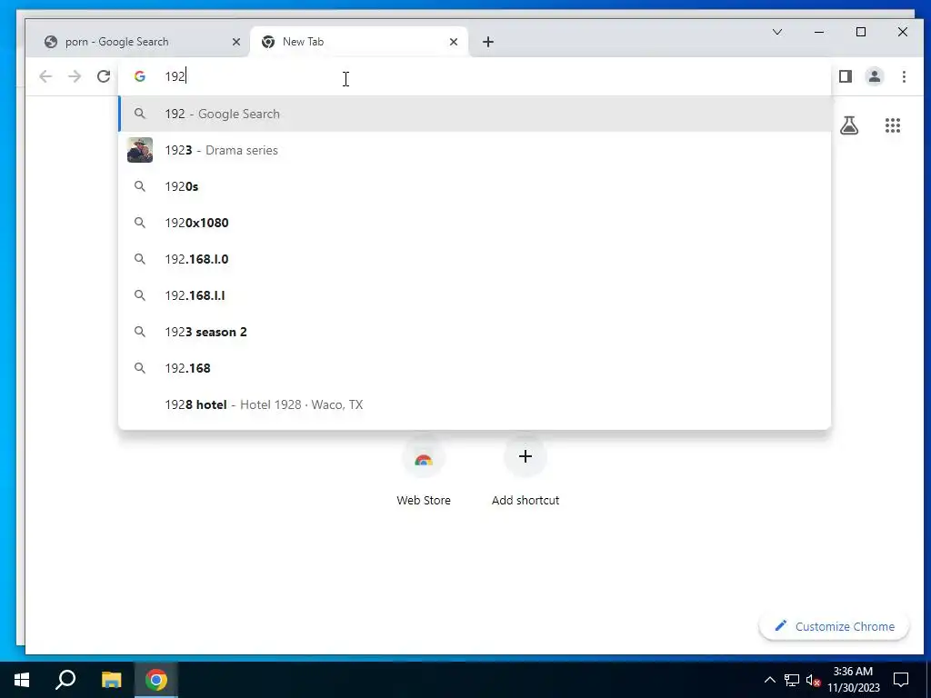Select the 1928 hotel Waco, TX suggestion
The image size is (931, 698).
pos(475,404)
